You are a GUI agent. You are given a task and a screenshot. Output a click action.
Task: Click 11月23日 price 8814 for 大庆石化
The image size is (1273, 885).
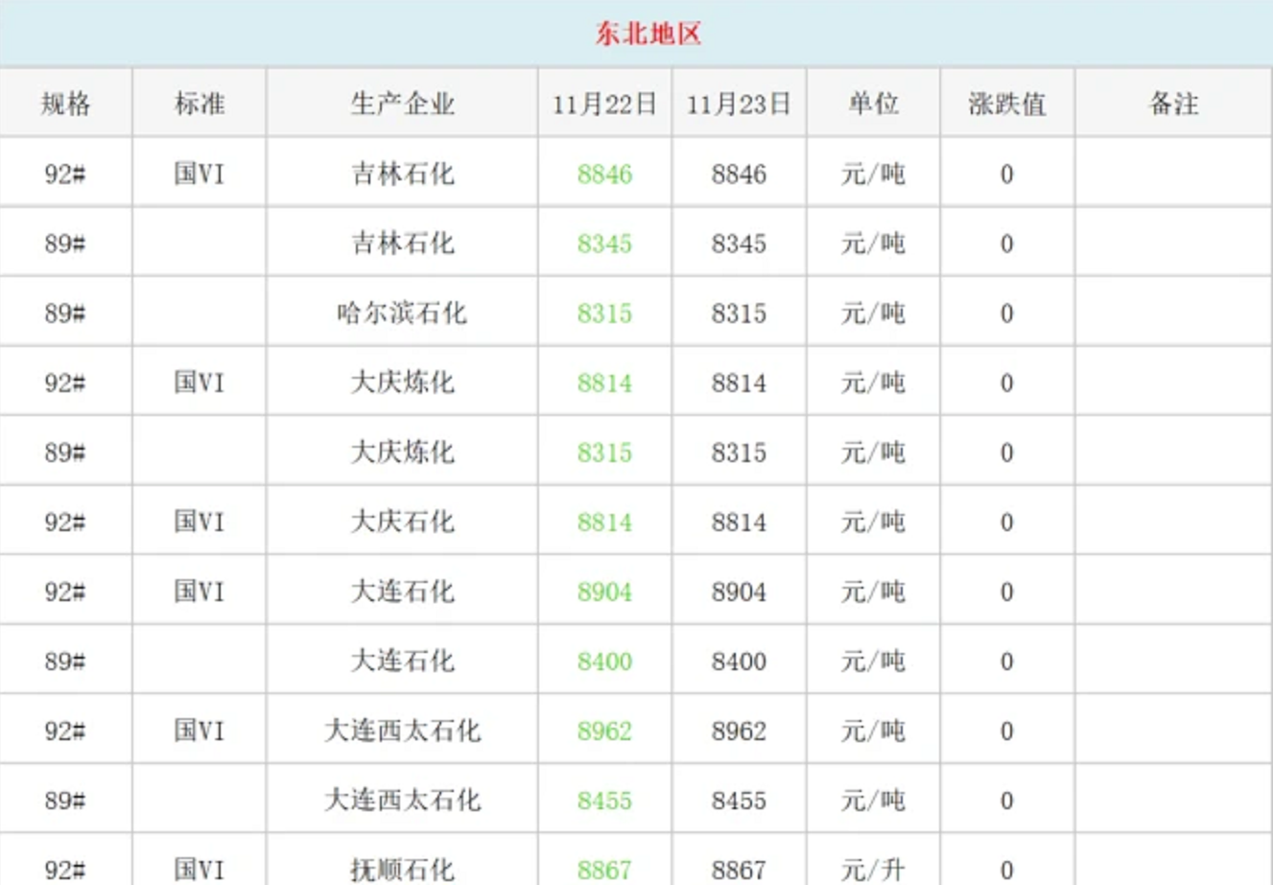pos(739,523)
